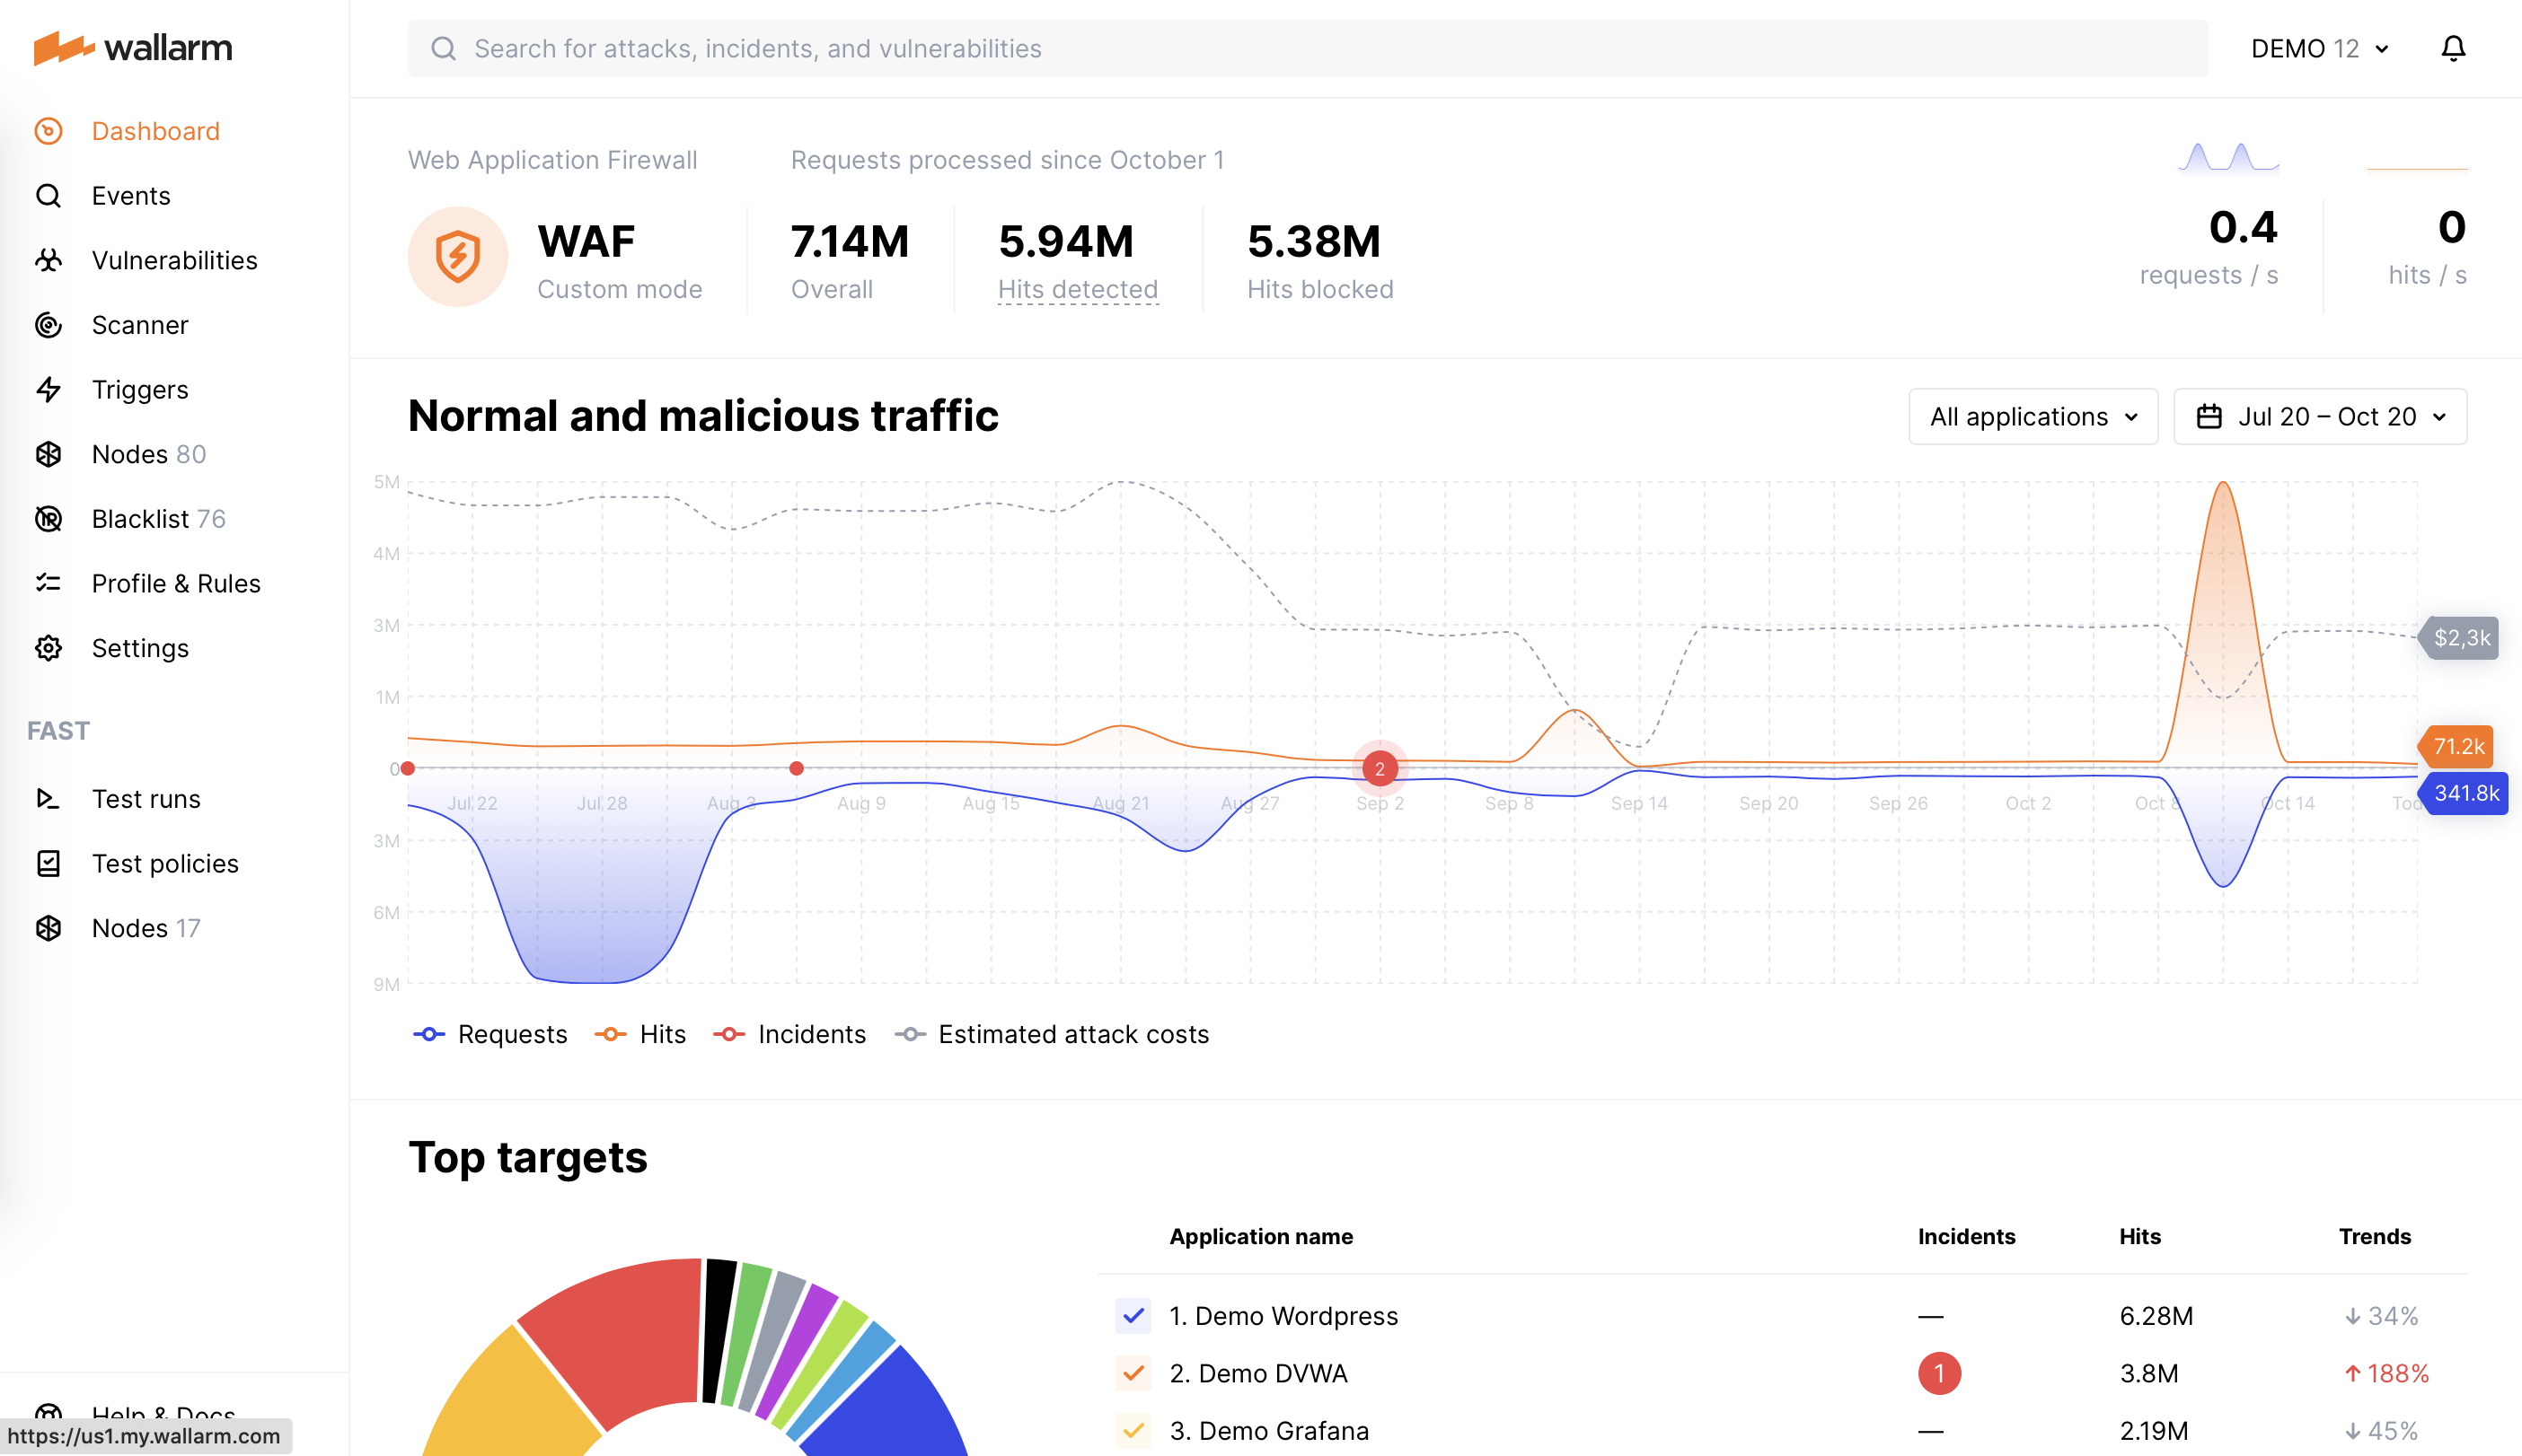2522x1456 pixels.
Task: Click the WAF shield icon
Action: (457, 257)
